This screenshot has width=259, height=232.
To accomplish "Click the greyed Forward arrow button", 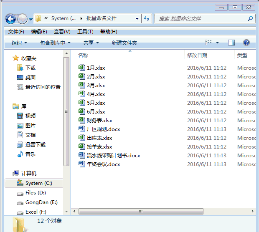I will tap(22, 19).
